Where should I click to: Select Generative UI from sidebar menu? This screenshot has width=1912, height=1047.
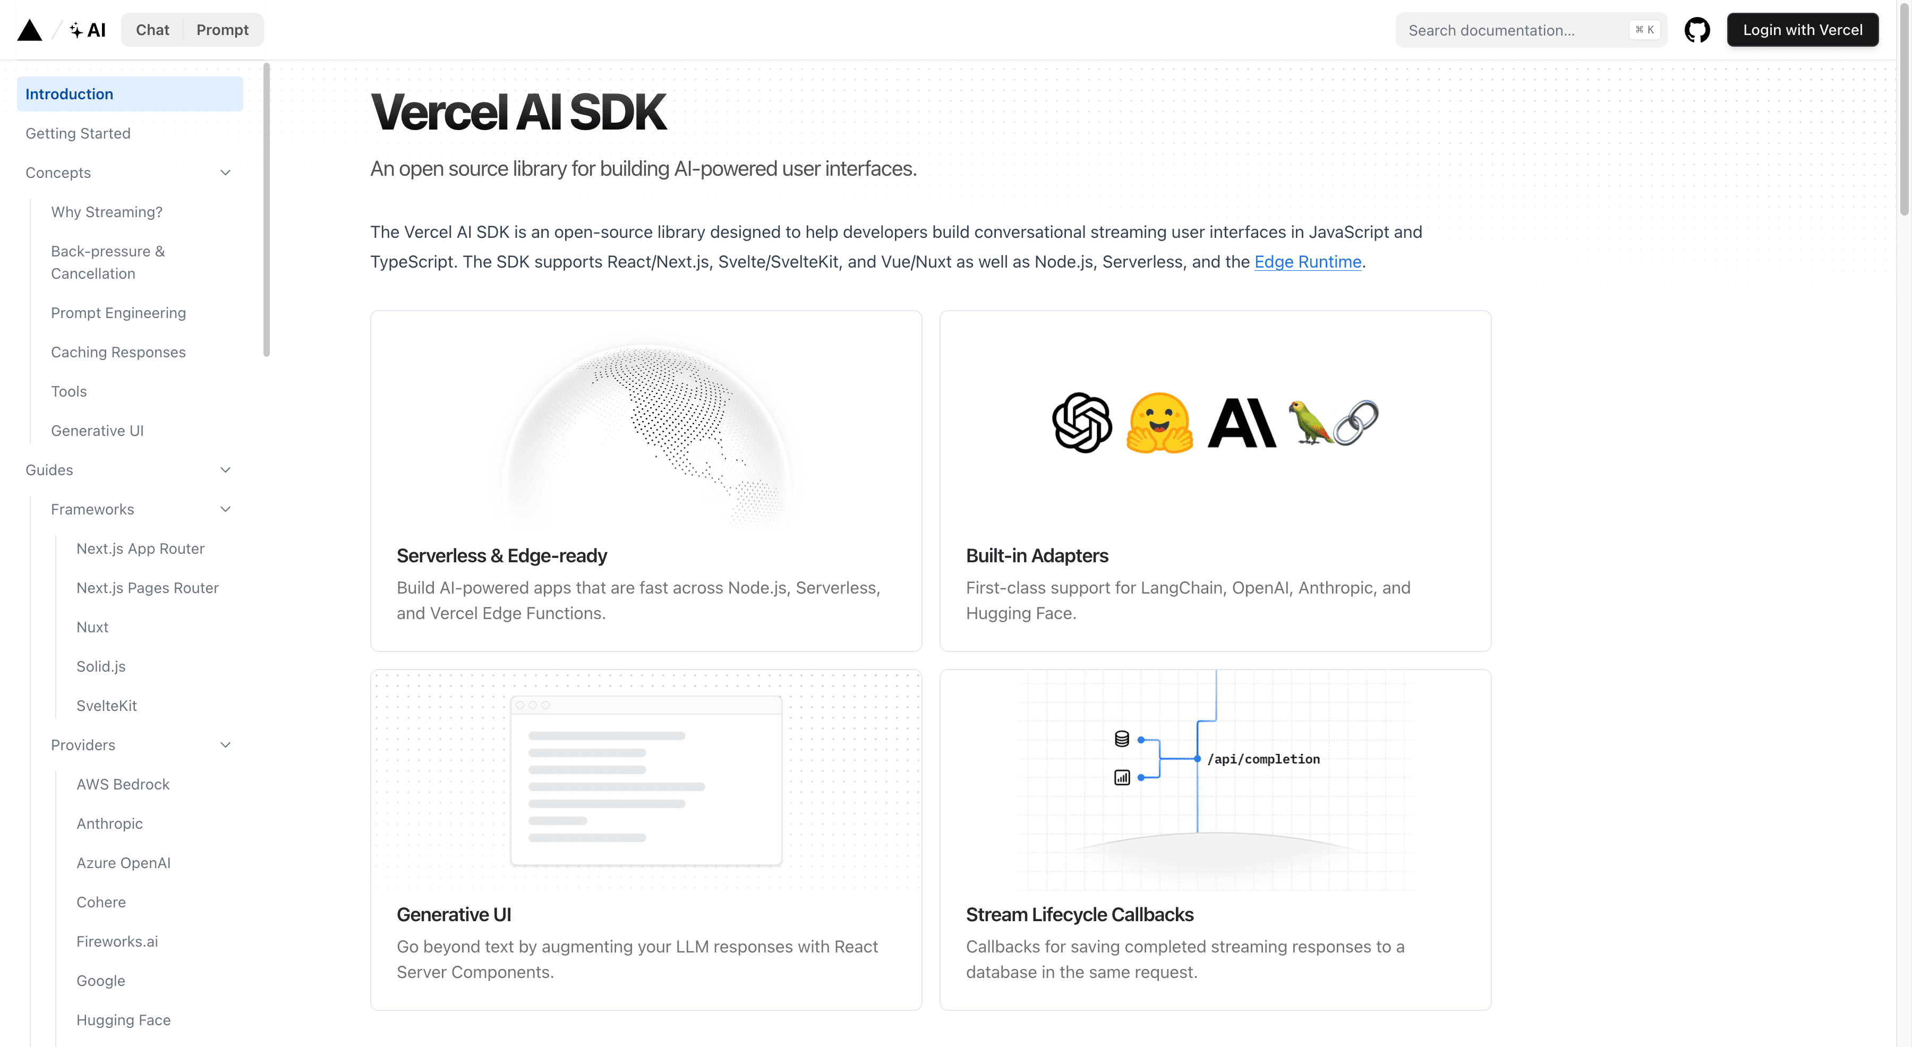click(97, 430)
